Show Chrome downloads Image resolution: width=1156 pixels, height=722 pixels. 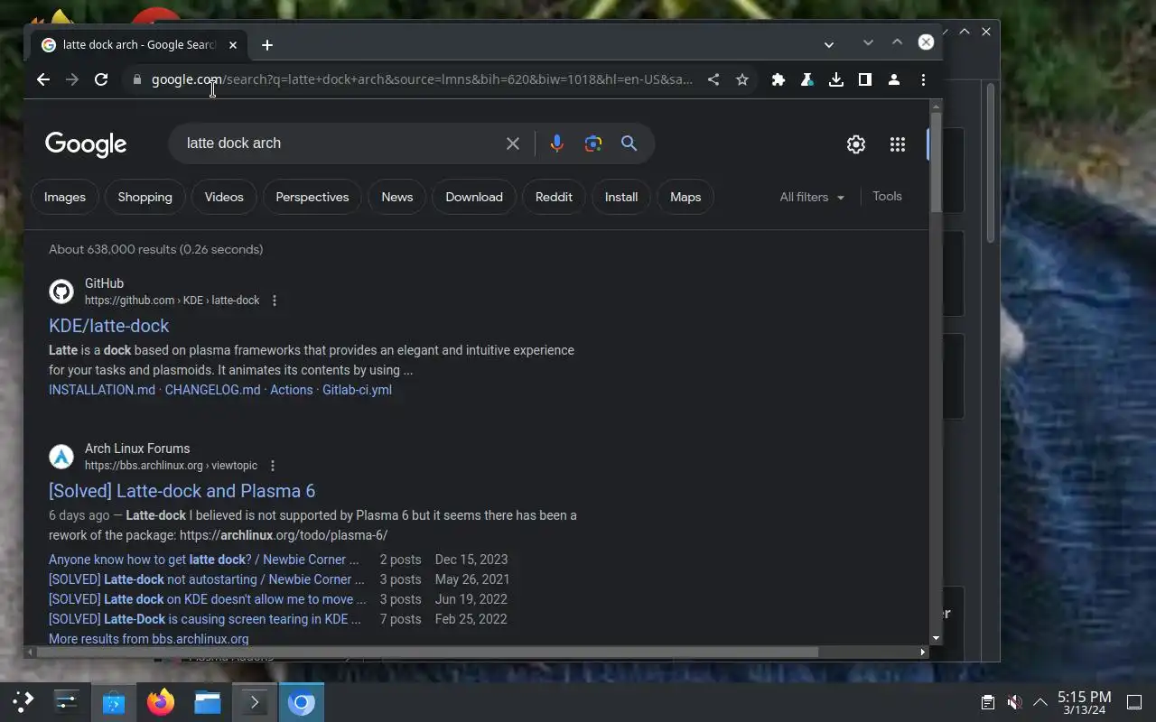click(x=836, y=79)
